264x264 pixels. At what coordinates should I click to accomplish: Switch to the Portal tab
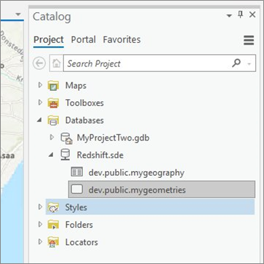tap(83, 39)
